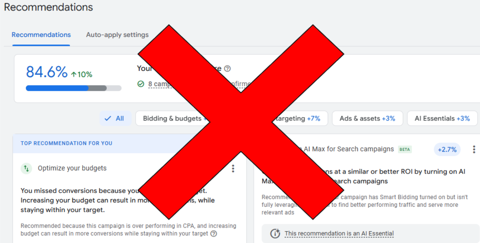
Task: Click the green campaigns confirmed checkmark icon
Action: [141, 84]
